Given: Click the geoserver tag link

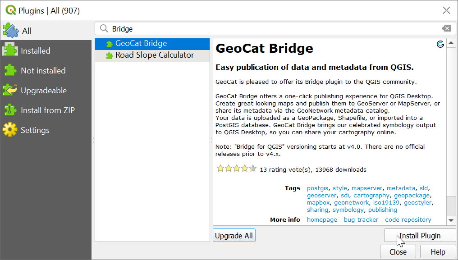Looking at the screenshot, I should (x=322, y=195).
